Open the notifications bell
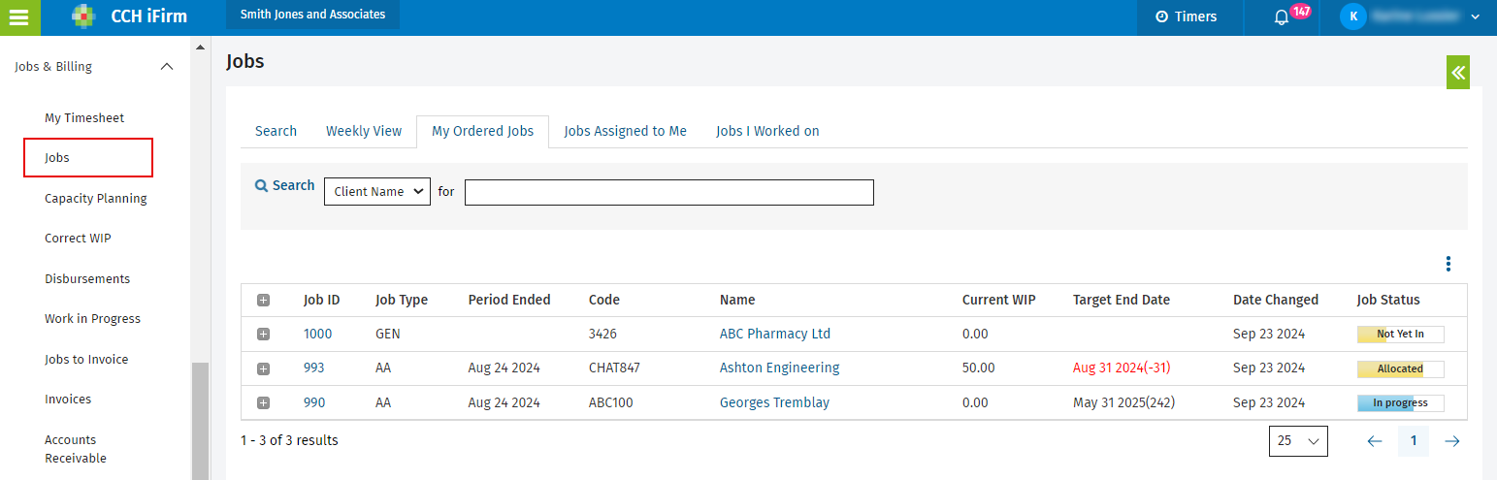1497x480 pixels. [x=1281, y=16]
